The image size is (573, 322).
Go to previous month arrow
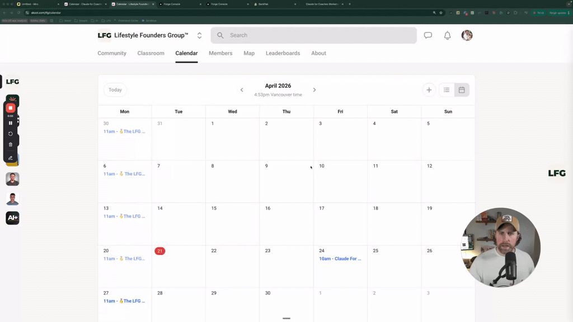point(242,90)
